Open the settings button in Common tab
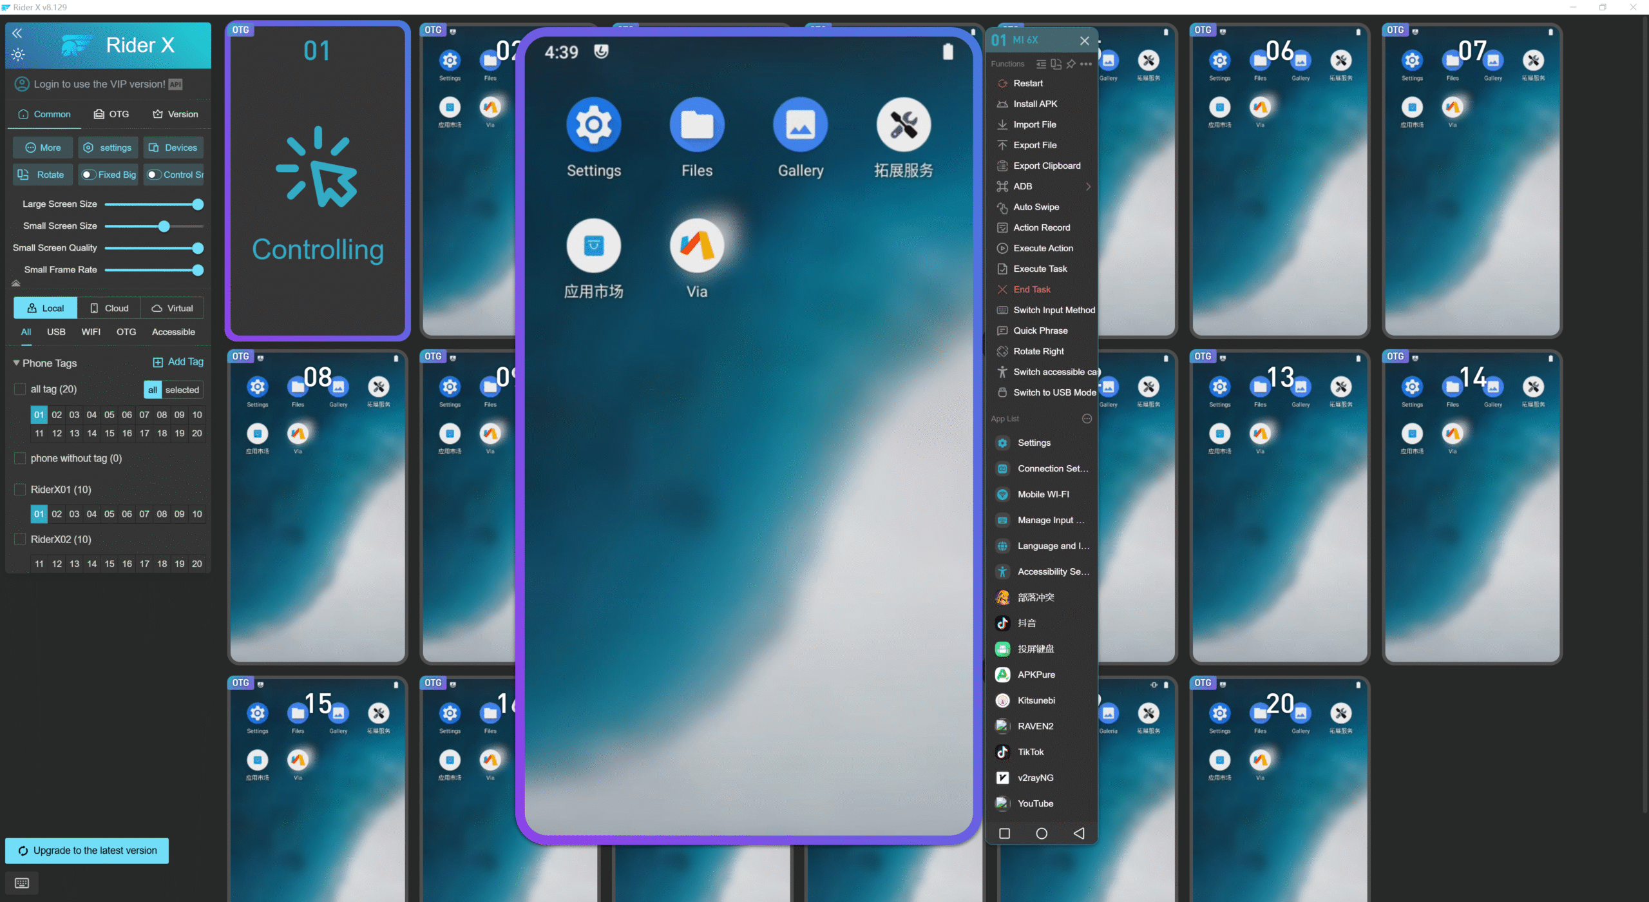 [108, 148]
